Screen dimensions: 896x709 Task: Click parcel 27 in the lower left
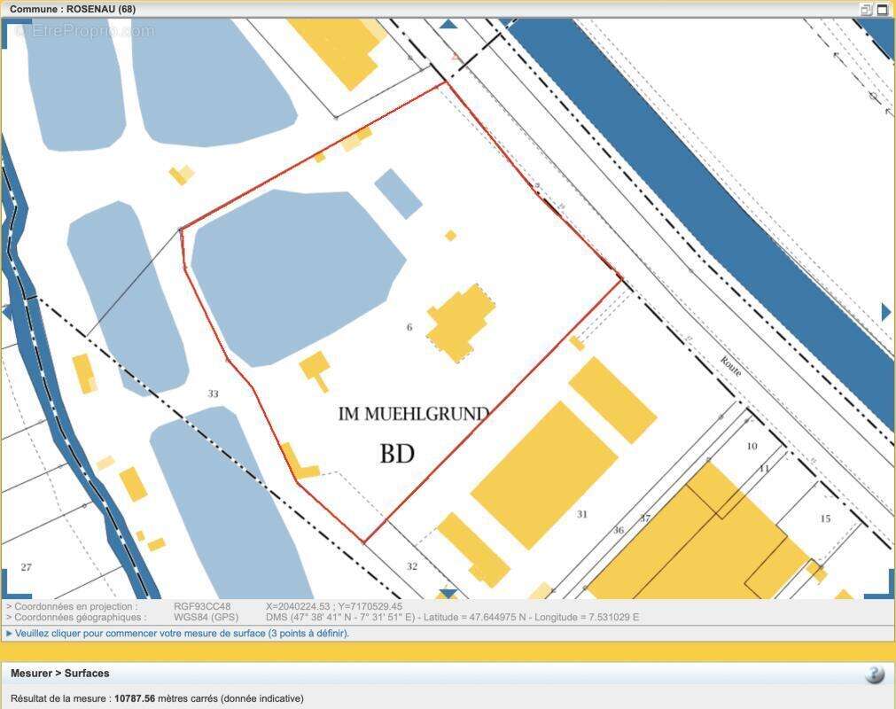click(27, 567)
